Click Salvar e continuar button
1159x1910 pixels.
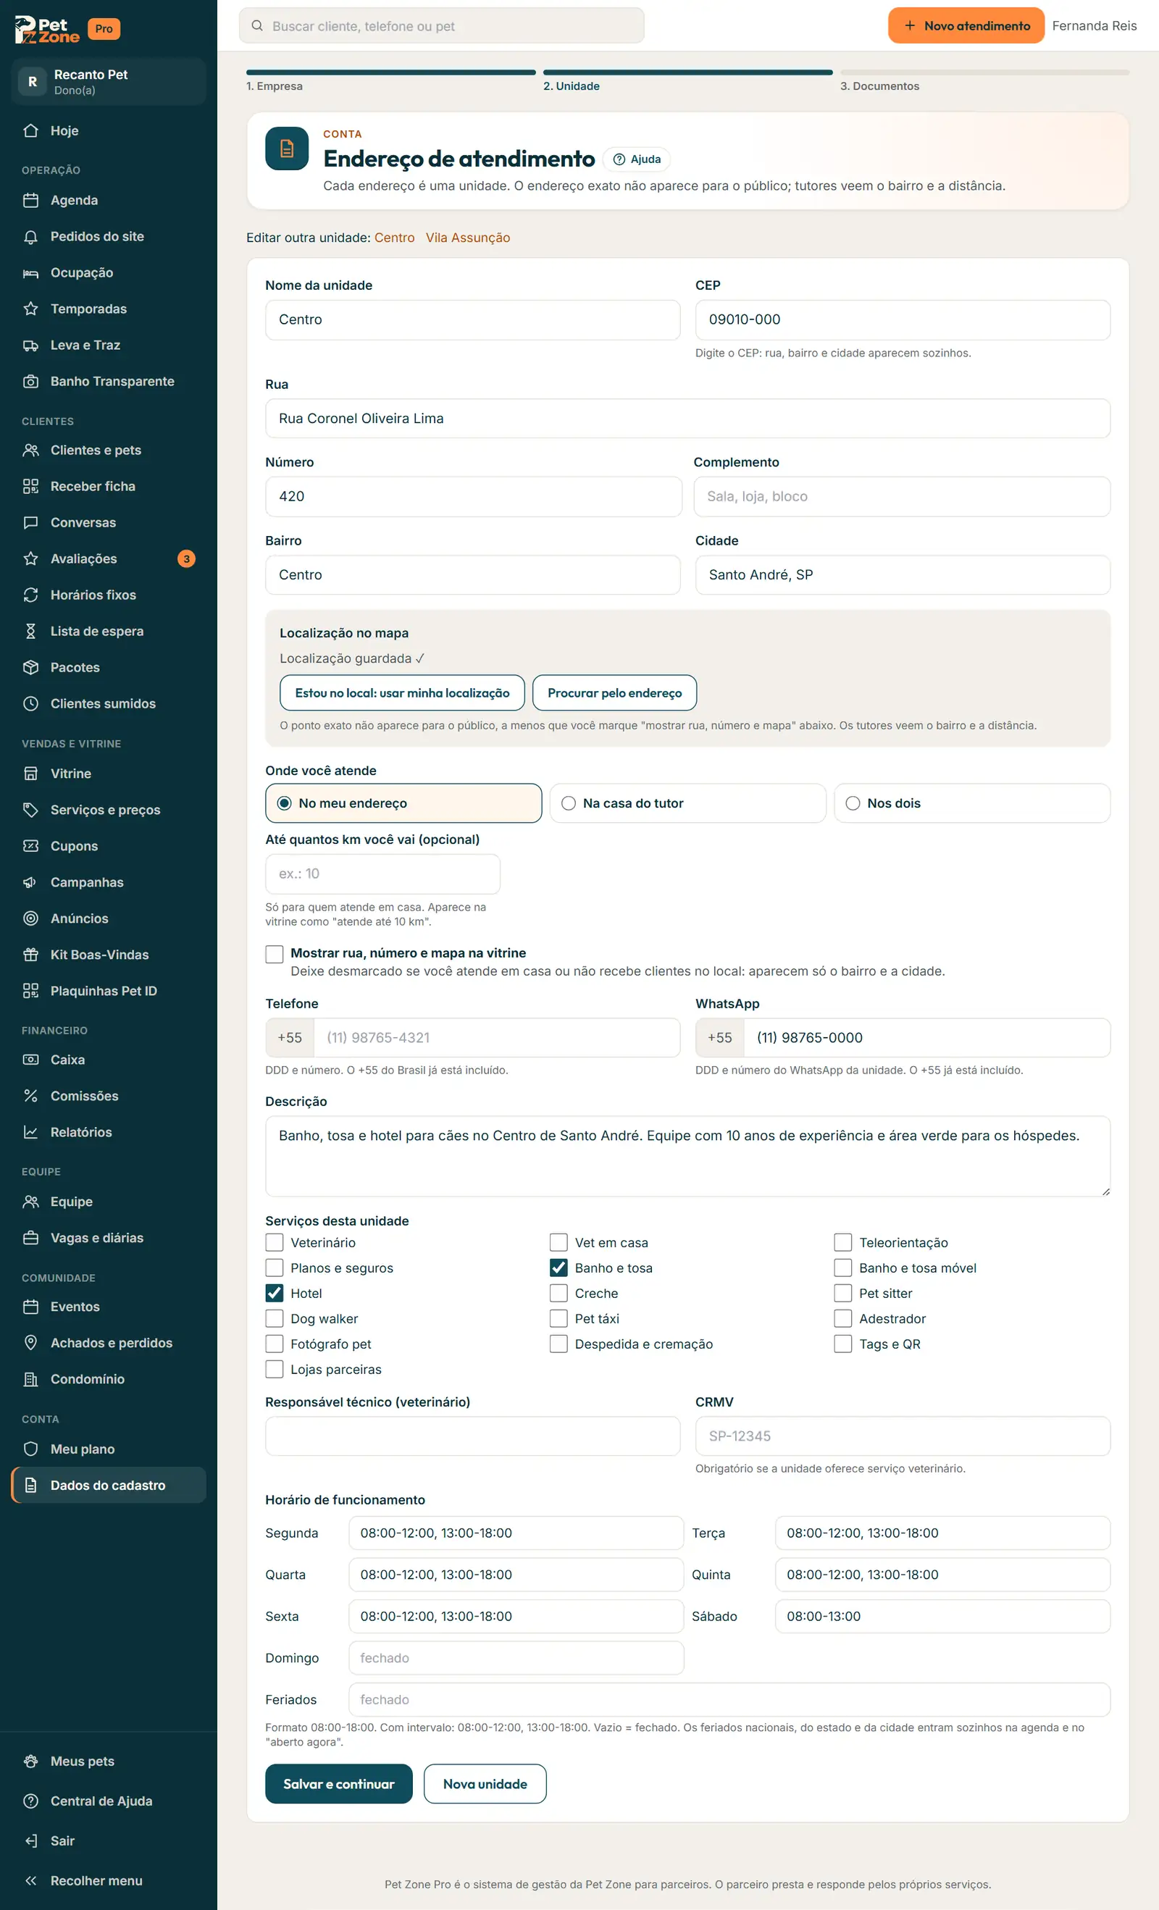pyautogui.click(x=339, y=1784)
